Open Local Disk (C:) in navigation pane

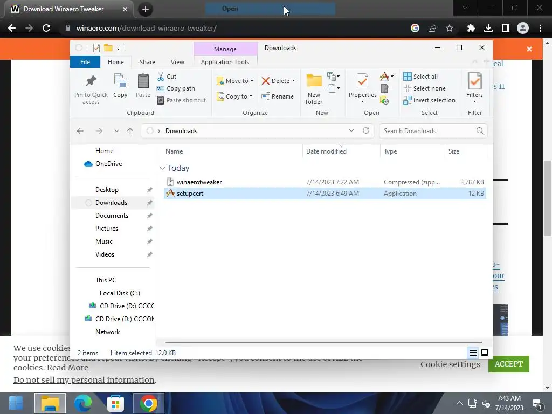click(120, 293)
